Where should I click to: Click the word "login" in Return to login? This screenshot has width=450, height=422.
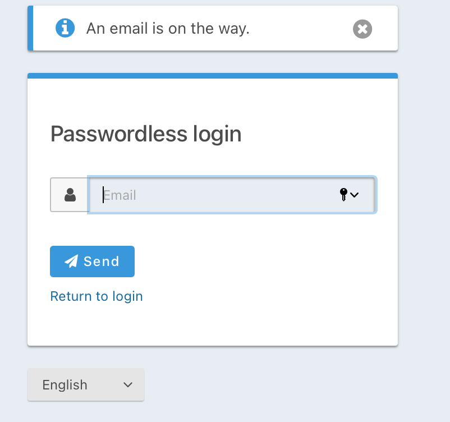tap(127, 297)
